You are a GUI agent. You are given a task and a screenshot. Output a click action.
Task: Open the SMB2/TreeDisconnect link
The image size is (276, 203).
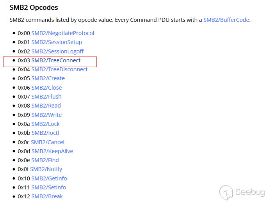[59, 69]
